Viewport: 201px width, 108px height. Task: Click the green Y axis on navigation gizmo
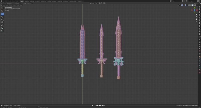(x=194, y=8)
